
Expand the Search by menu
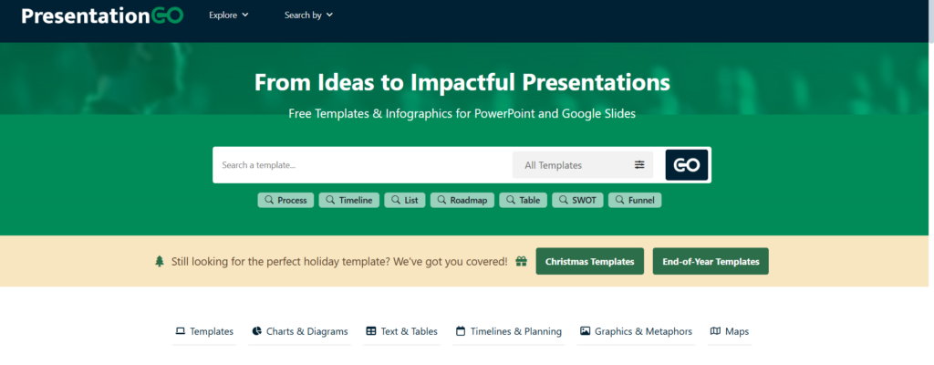[x=308, y=15]
